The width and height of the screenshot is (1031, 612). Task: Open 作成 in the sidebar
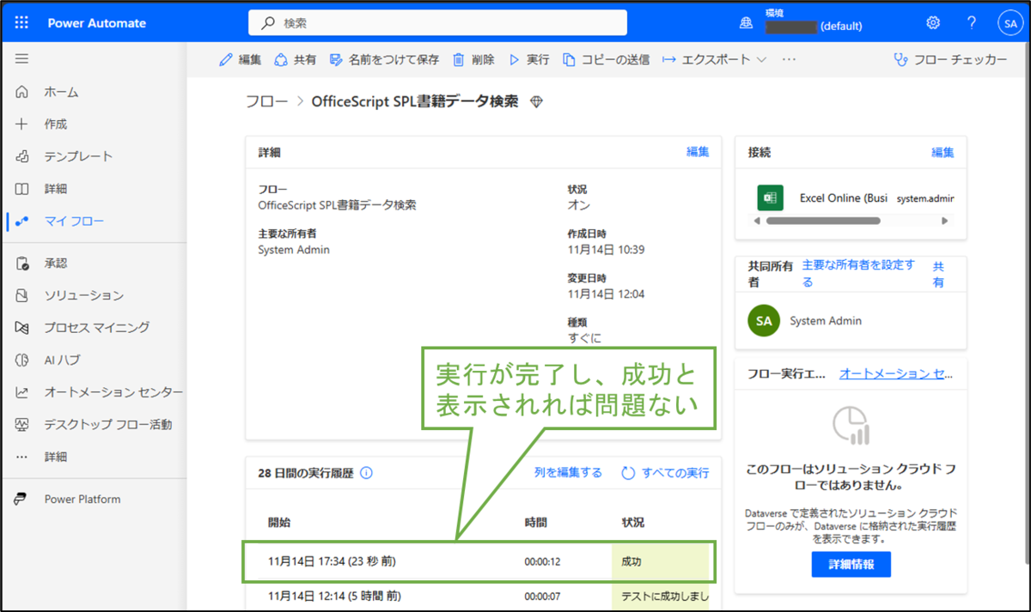tap(56, 124)
